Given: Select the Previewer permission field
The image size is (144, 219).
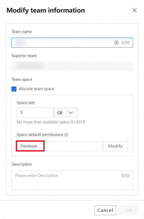Looking at the screenshot, I should [x=59, y=146].
